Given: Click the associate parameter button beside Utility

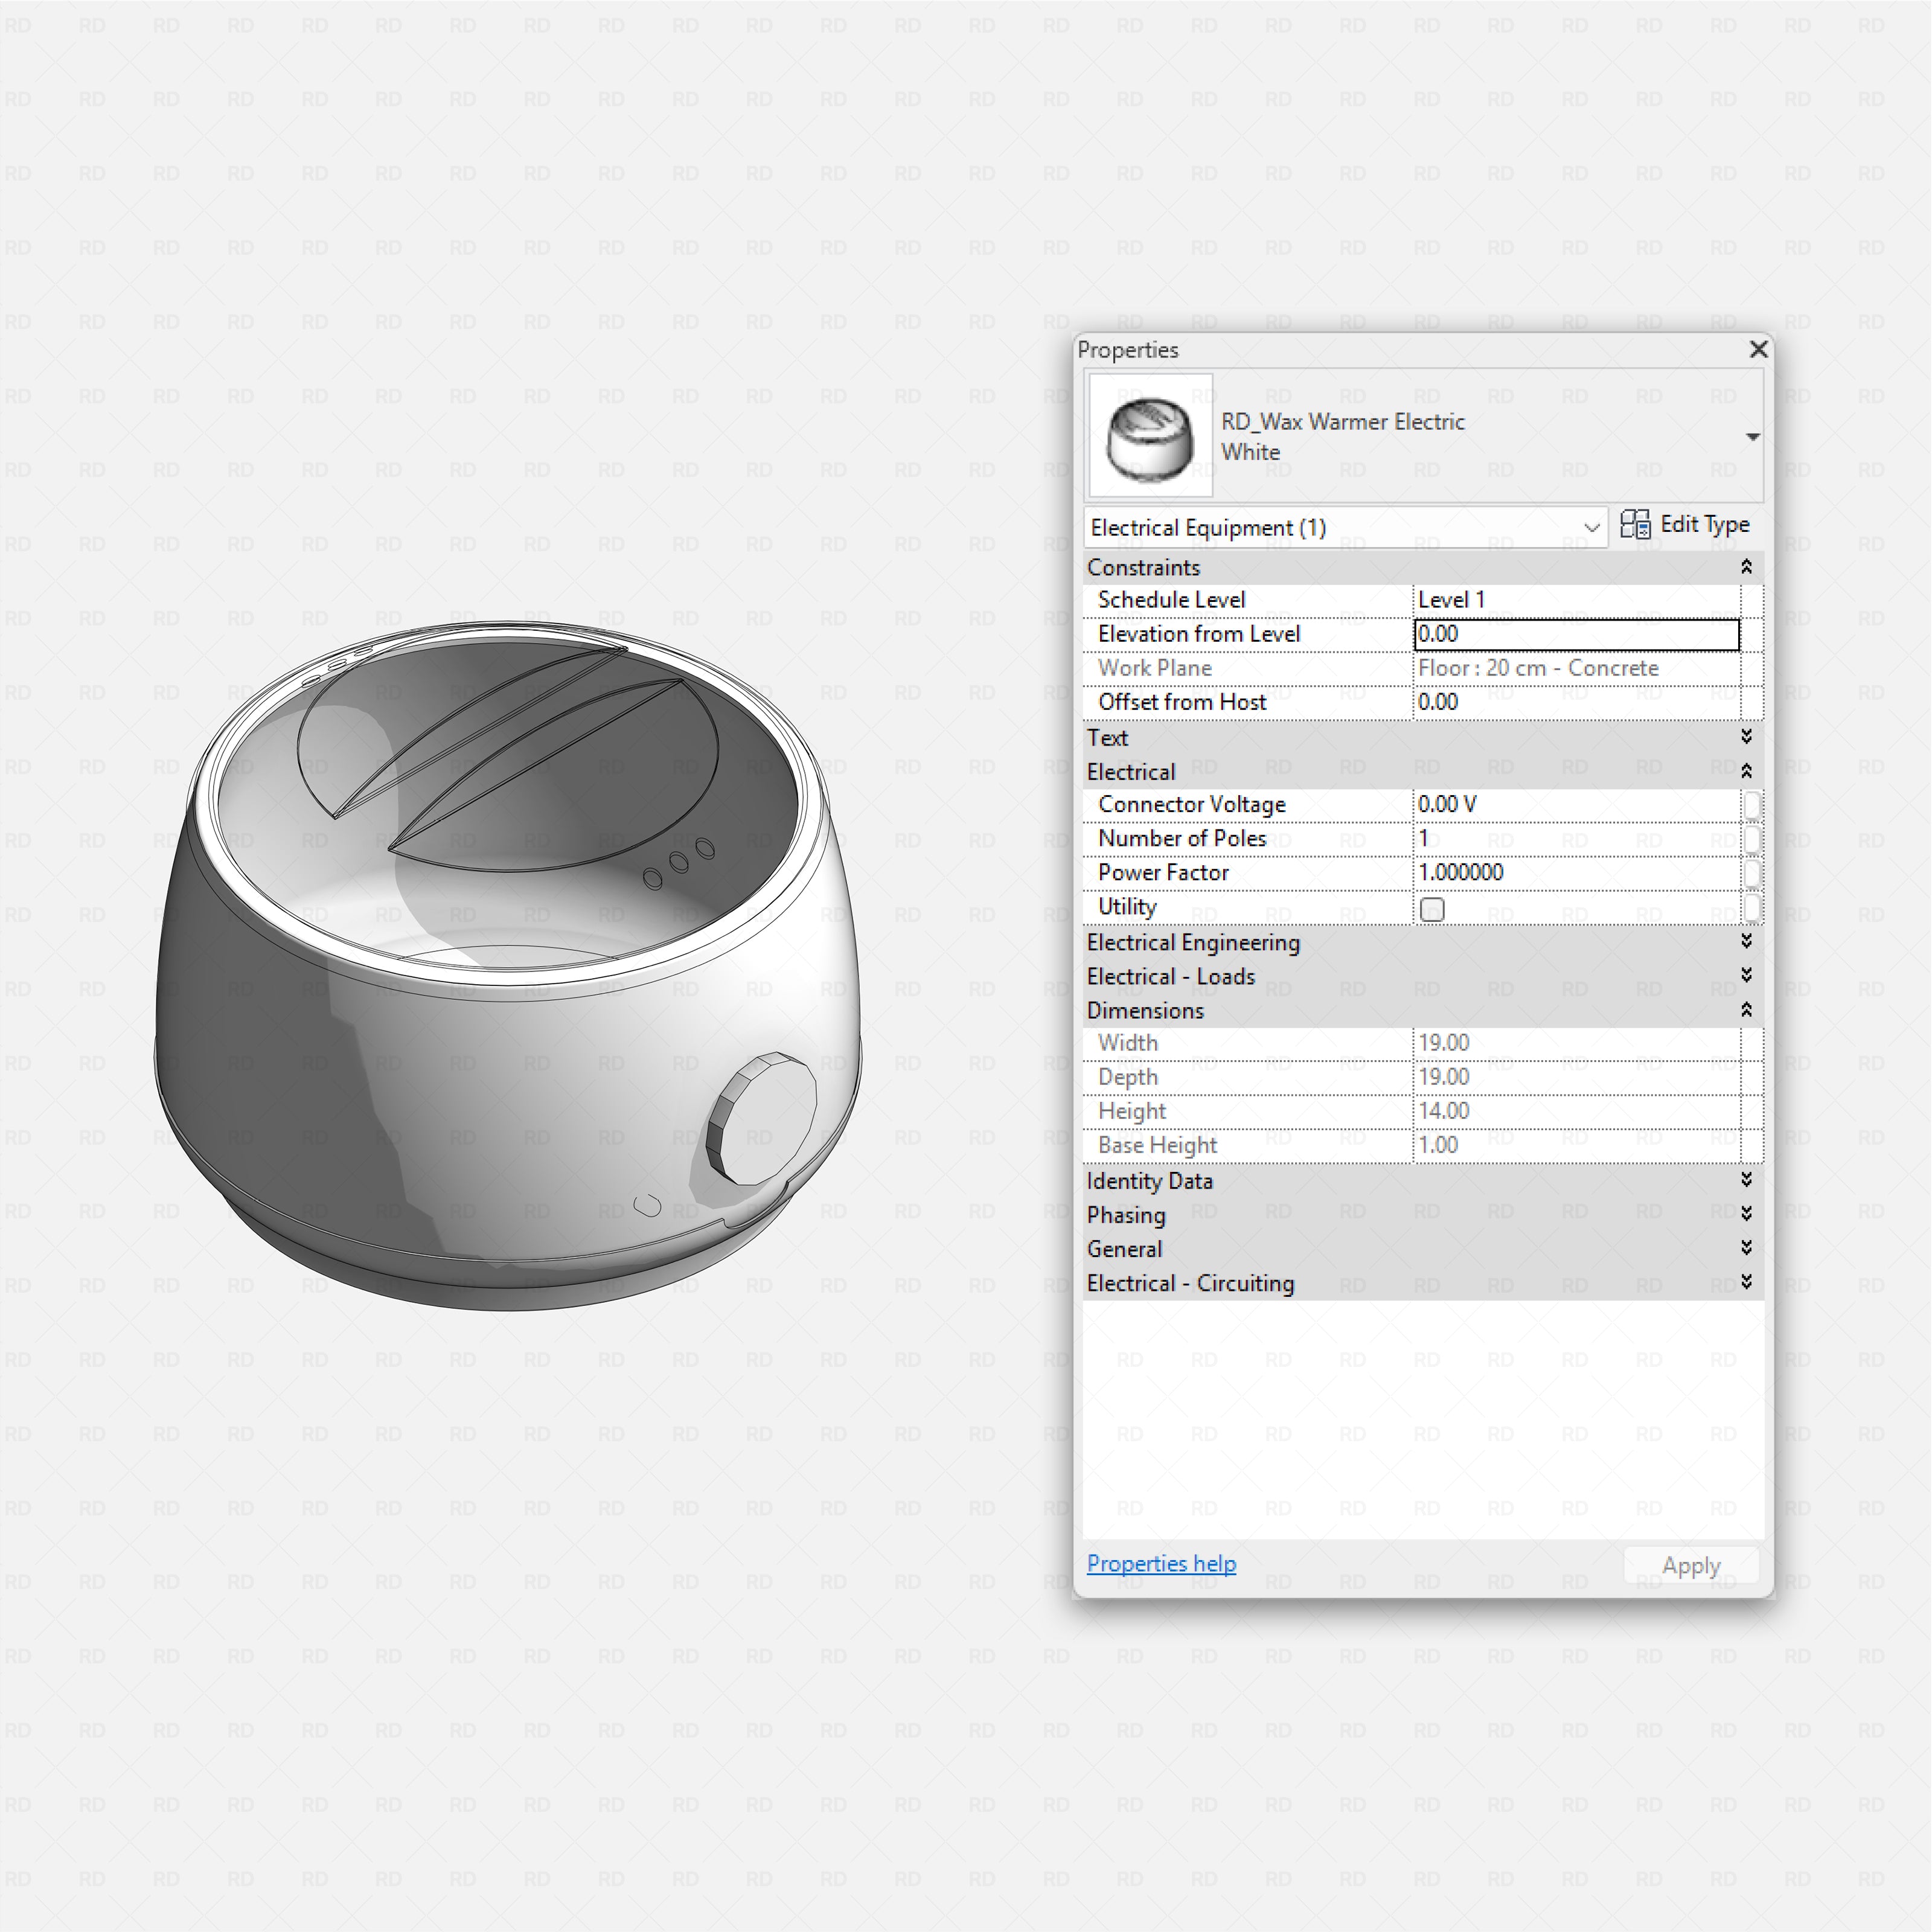Looking at the screenshot, I should pyautogui.click(x=1753, y=907).
